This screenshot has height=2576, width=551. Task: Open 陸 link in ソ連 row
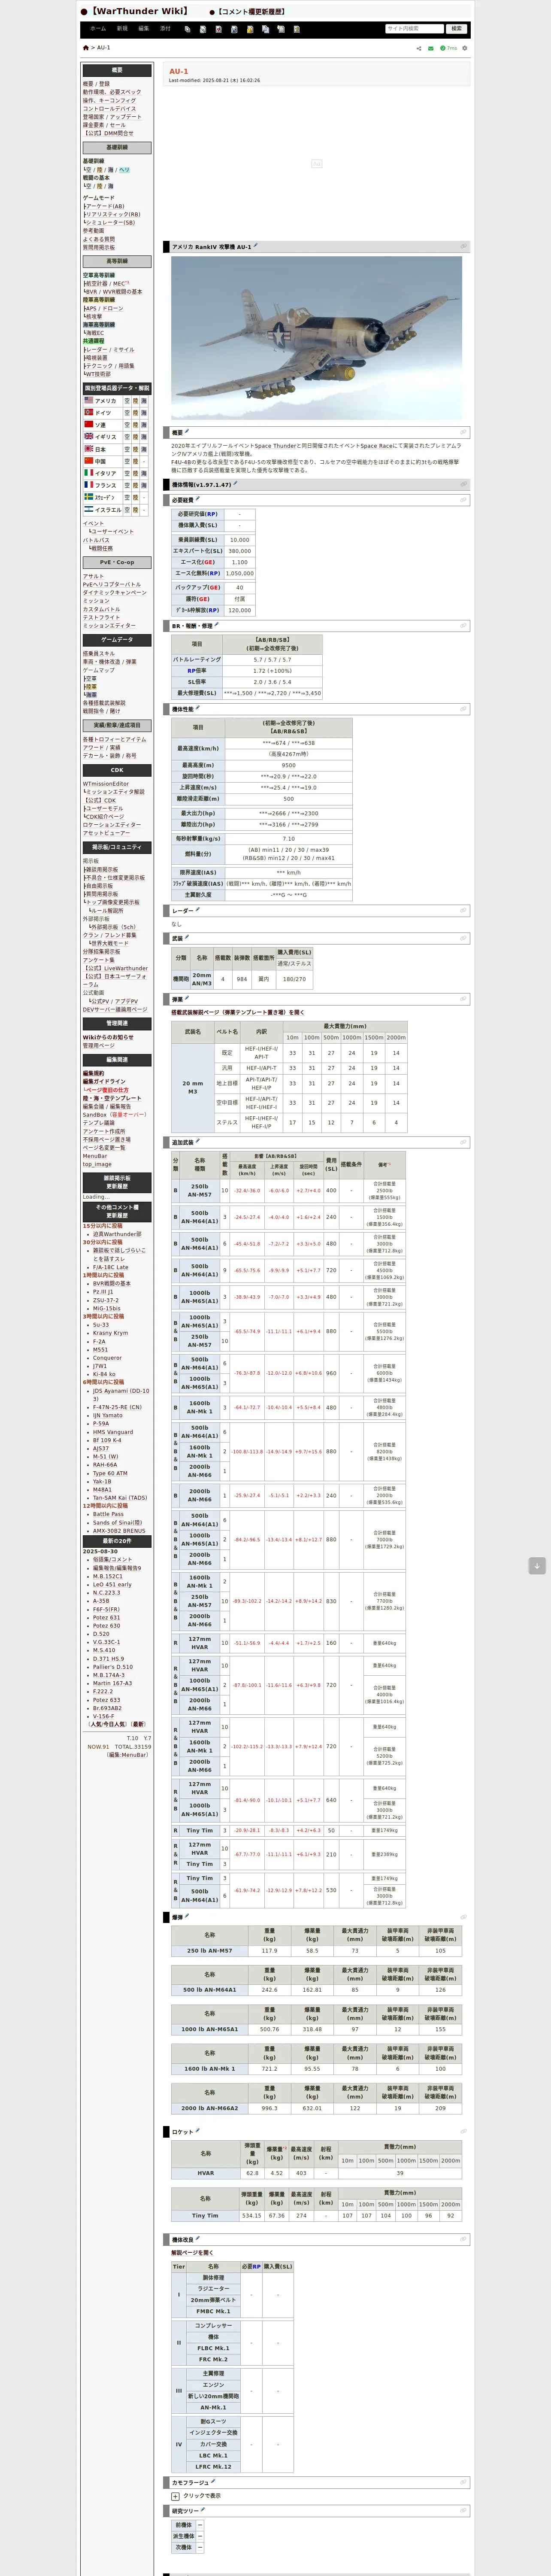(136, 425)
